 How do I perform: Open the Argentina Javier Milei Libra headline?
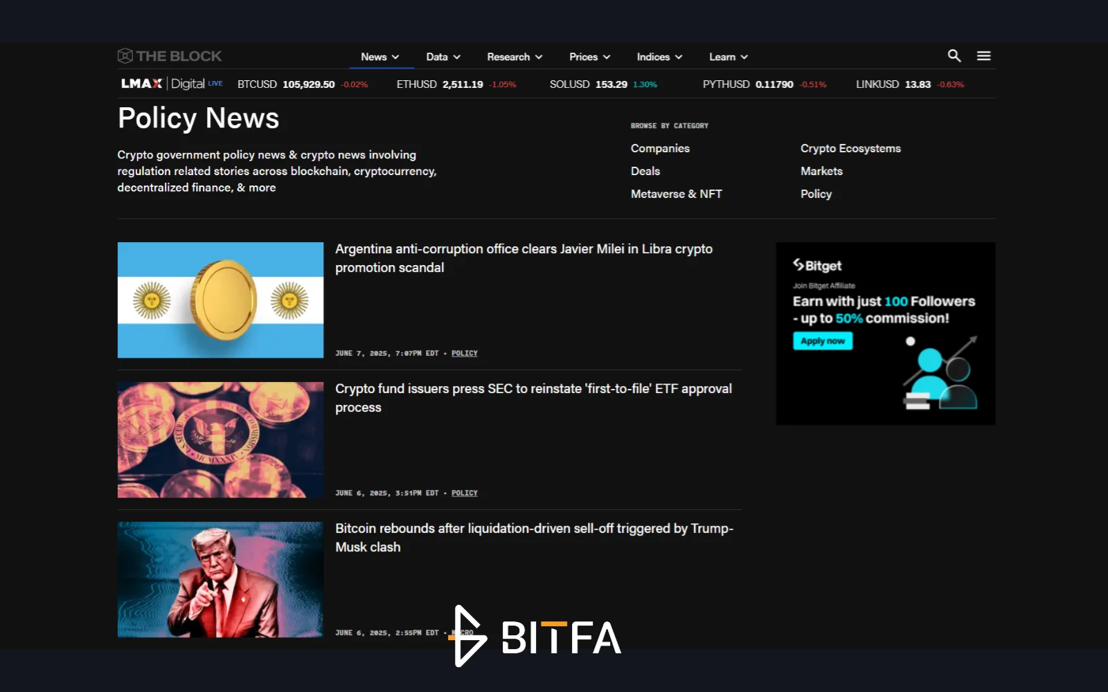tap(524, 258)
